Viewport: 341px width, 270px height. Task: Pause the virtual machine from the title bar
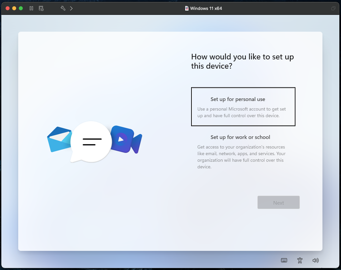(x=31, y=8)
